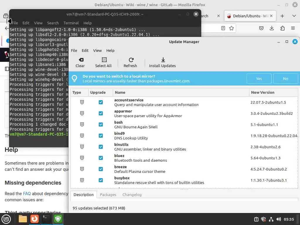Launch Files from the taskbar folder icon

pyautogui.click(x=23, y=219)
